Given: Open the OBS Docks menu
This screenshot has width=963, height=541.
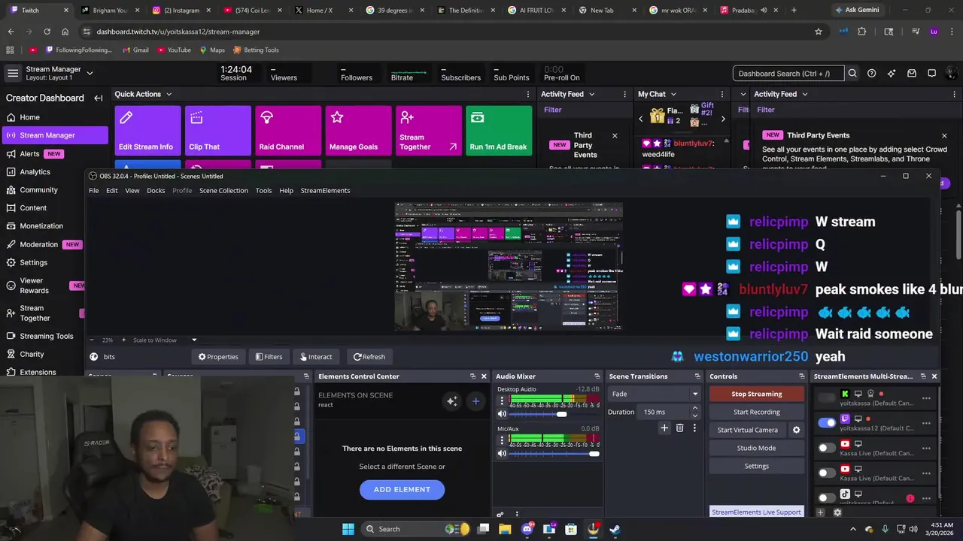Looking at the screenshot, I should pos(156,191).
